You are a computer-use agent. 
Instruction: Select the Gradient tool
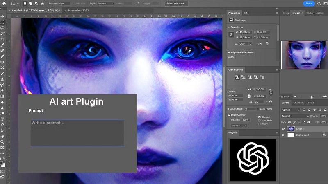click(x=2, y=96)
